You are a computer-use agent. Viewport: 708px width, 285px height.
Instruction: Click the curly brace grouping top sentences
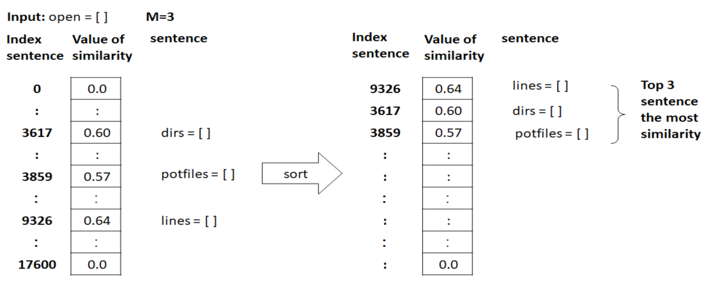click(x=618, y=114)
